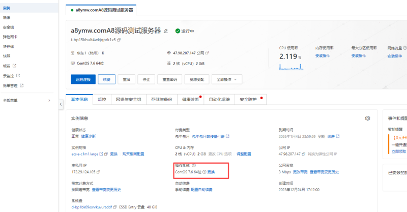Click 更换 next to instance type
Screen dimensions: 407x212
tap(113, 154)
